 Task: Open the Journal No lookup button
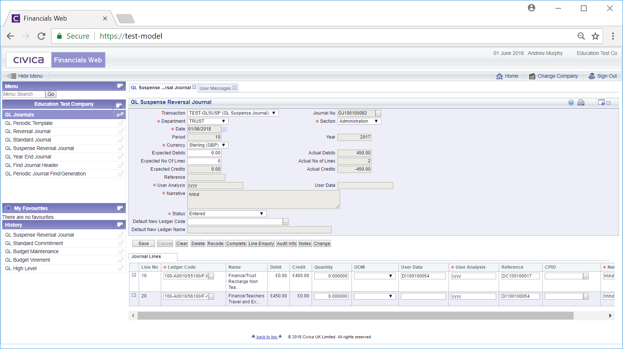[x=378, y=114]
